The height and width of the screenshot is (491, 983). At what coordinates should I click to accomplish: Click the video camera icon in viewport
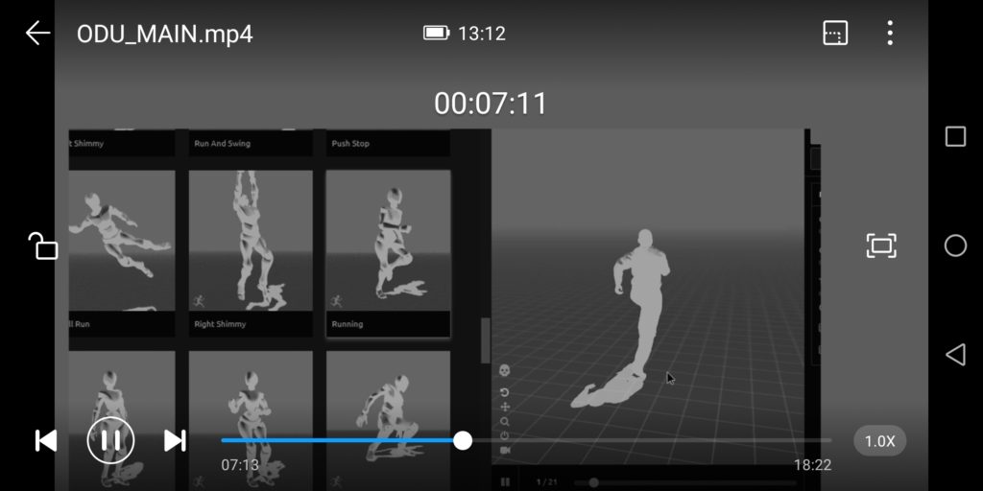click(x=505, y=451)
